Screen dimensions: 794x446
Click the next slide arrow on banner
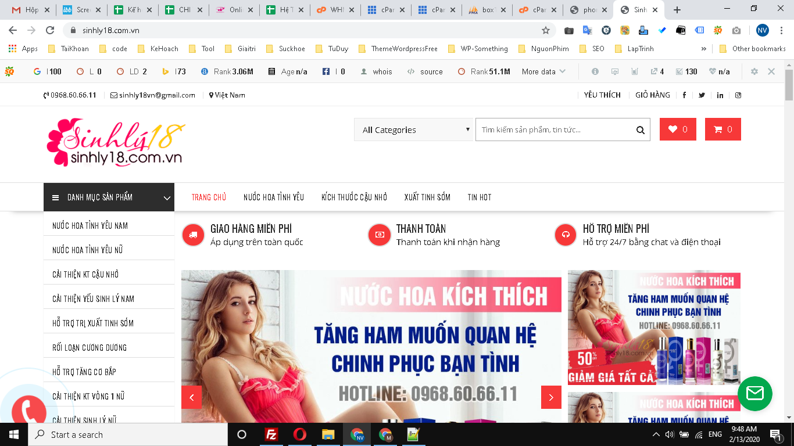[x=551, y=397]
